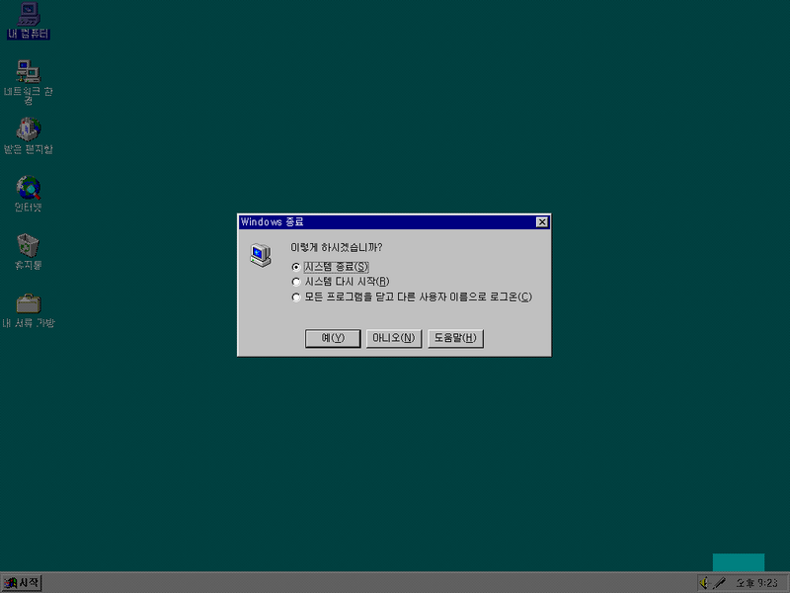This screenshot has height=593, width=790.
Task: Click the computer icon in shutdown dialog
Action: tap(261, 255)
